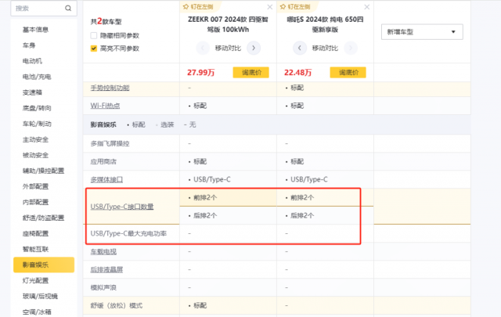The width and height of the screenshot is (501, 317).
Task: Move ZEEKR 007 column left with arrow
Action: (x=203, y=49)
